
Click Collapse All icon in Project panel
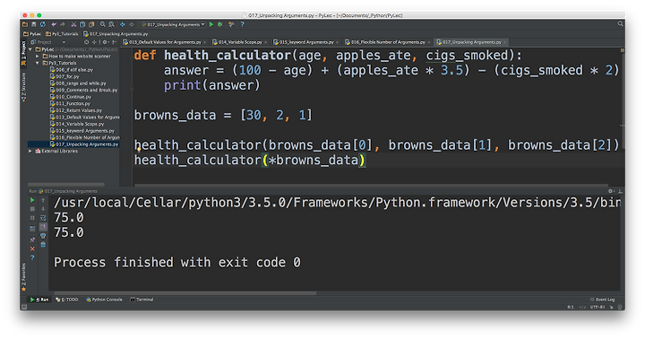[95, 42]
